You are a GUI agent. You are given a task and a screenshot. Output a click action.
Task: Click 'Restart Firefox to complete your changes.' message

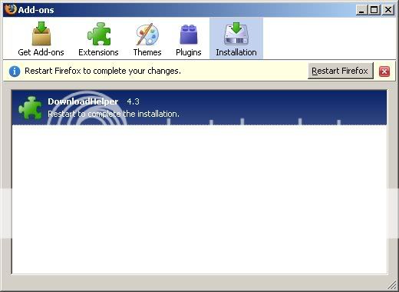click(103, 71)
